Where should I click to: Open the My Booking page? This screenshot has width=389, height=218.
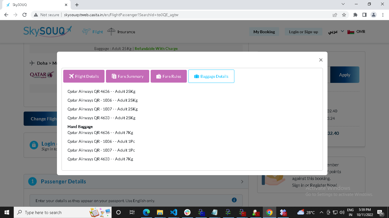click(264, 32)
